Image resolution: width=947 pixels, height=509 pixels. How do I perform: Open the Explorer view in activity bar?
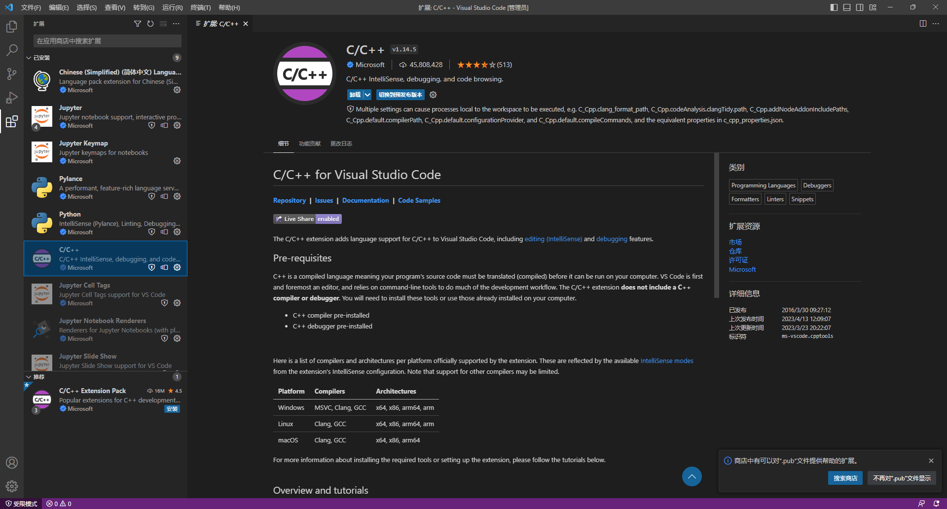point(12,27)
